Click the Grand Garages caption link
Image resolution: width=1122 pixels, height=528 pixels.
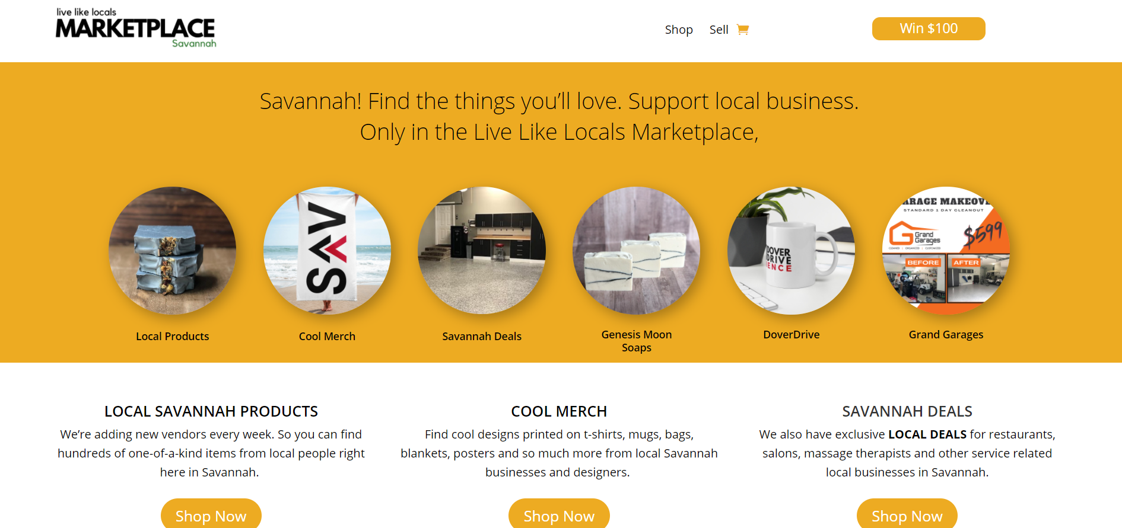(946, 334)
